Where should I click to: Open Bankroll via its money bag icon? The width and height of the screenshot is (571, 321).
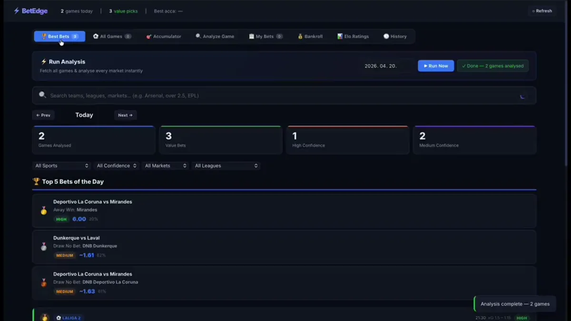point(300,36)
